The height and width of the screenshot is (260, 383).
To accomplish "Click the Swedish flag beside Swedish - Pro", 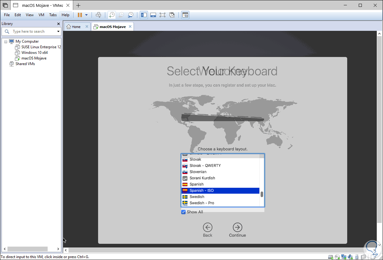I will pos(185,203).
